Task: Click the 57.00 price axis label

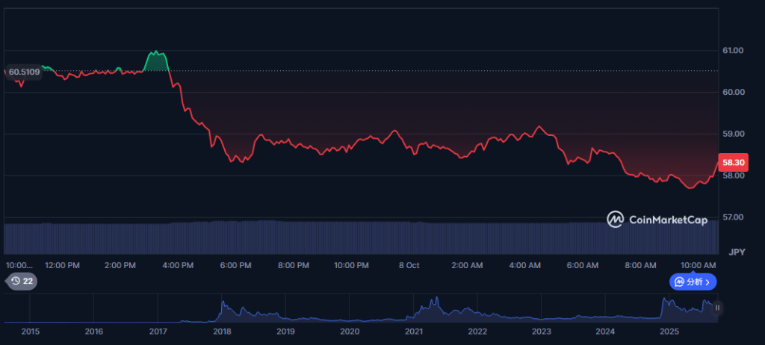Action: click(733, 217)
